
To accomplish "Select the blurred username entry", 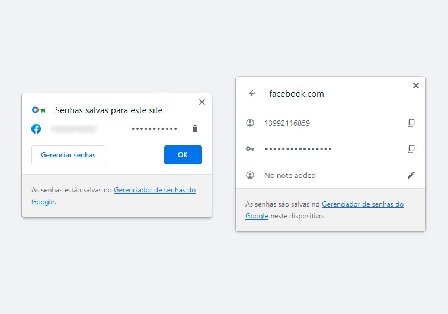I will (x=73, y=129).
